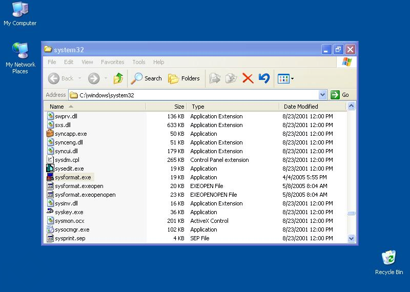Click the green Go button
Image resolution: width=410 pixels, height=292 pixels.
pyautogui.click(x=340, y=95)
